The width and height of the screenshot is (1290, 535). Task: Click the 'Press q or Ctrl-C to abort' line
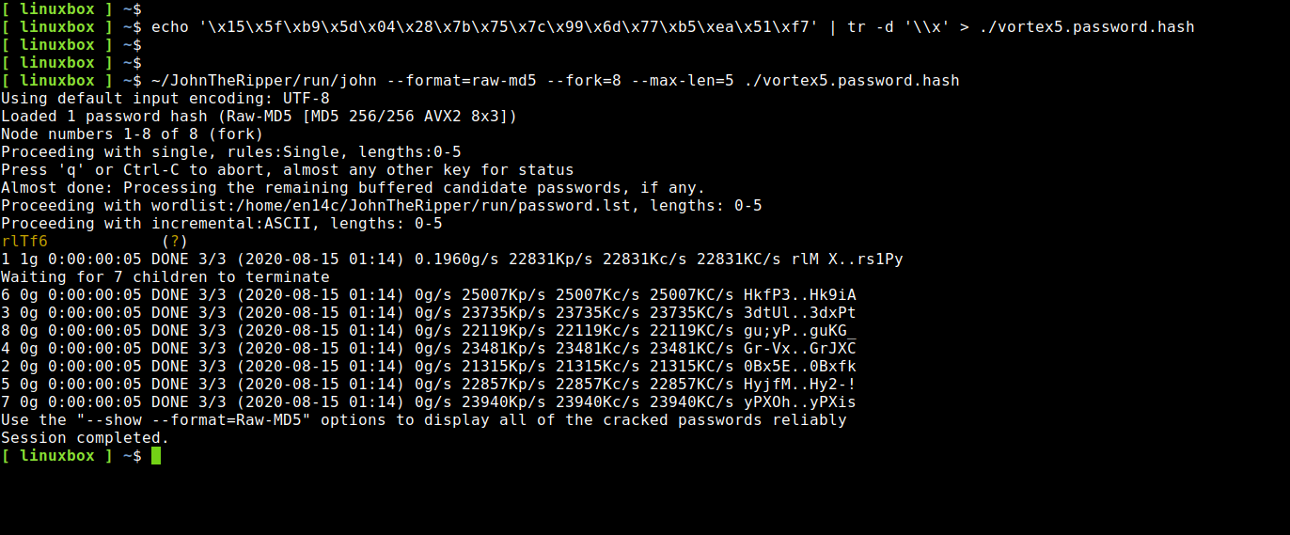[287, 170]
